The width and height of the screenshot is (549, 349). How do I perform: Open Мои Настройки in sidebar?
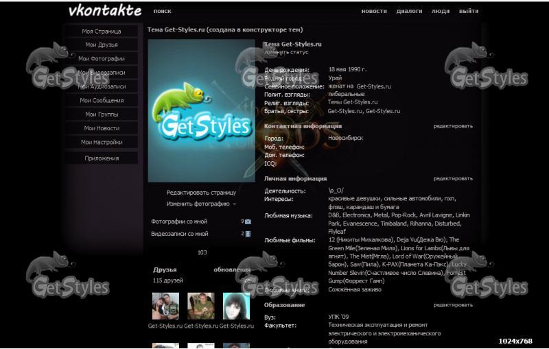point(102,143)
